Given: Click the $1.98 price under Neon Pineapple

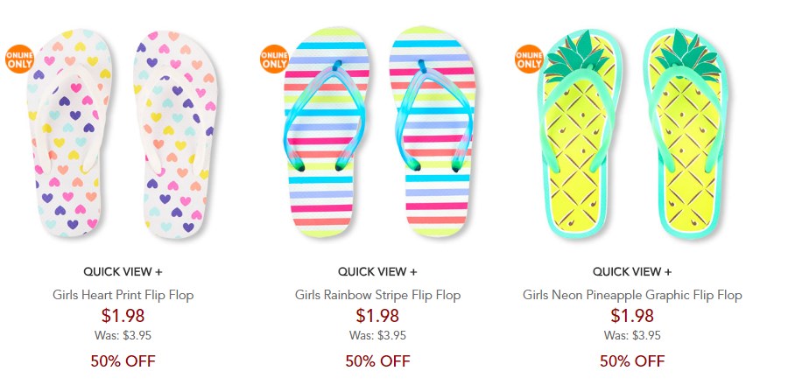Looking at the screenshot, I should coord(632,316).
